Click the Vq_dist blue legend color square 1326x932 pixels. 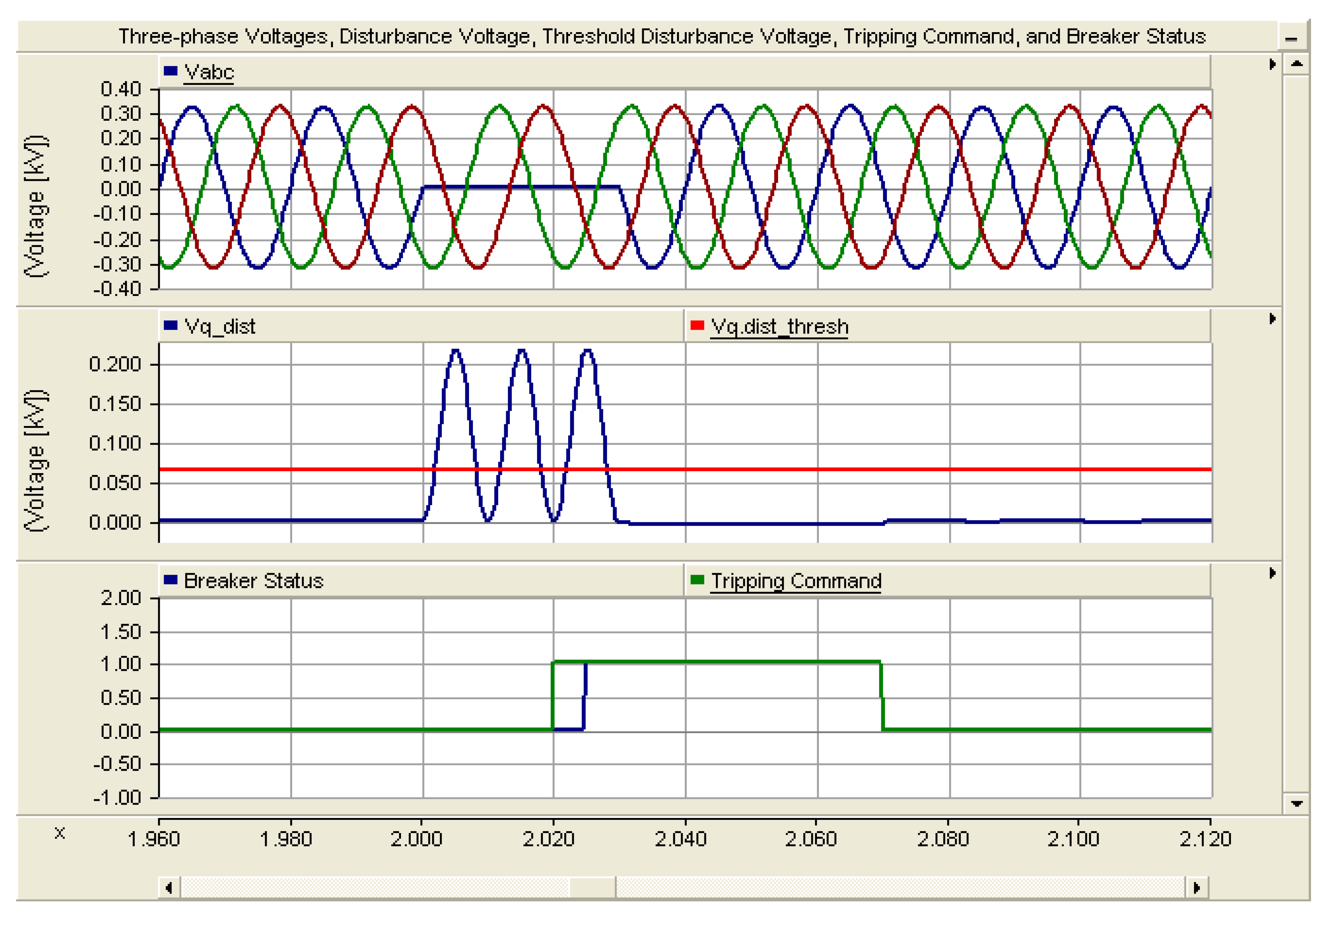coord(170,325)
